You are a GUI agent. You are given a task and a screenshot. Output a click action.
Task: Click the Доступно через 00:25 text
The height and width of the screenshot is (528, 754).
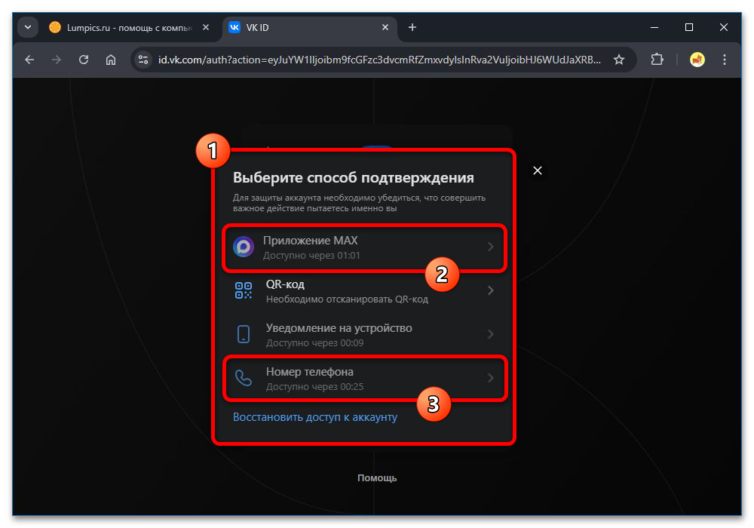[314, 387]
